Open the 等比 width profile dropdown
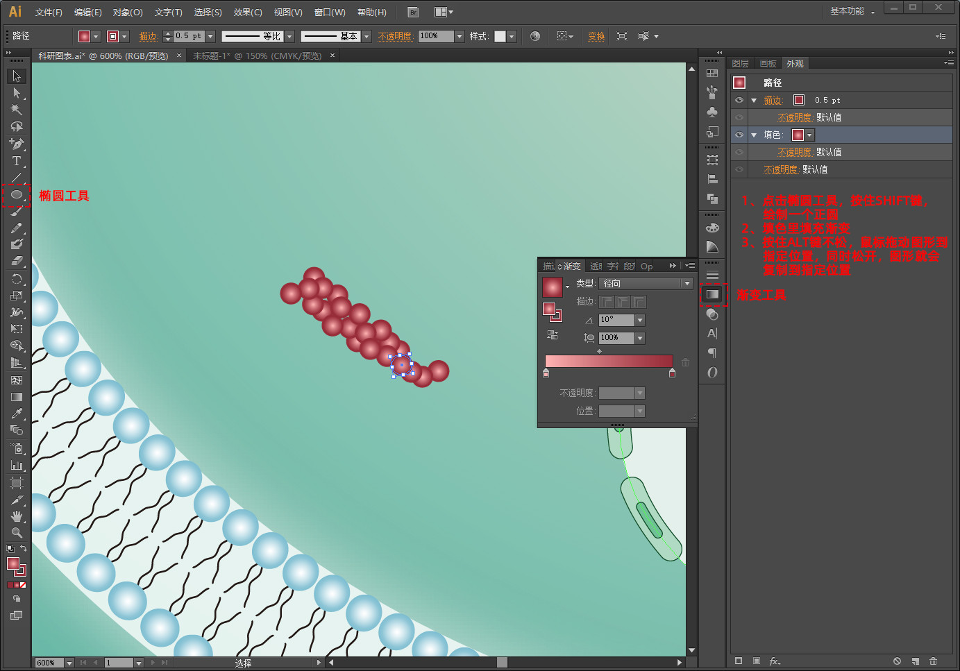The width and height of the screenshot is (960, 671). tap(289, 36)
